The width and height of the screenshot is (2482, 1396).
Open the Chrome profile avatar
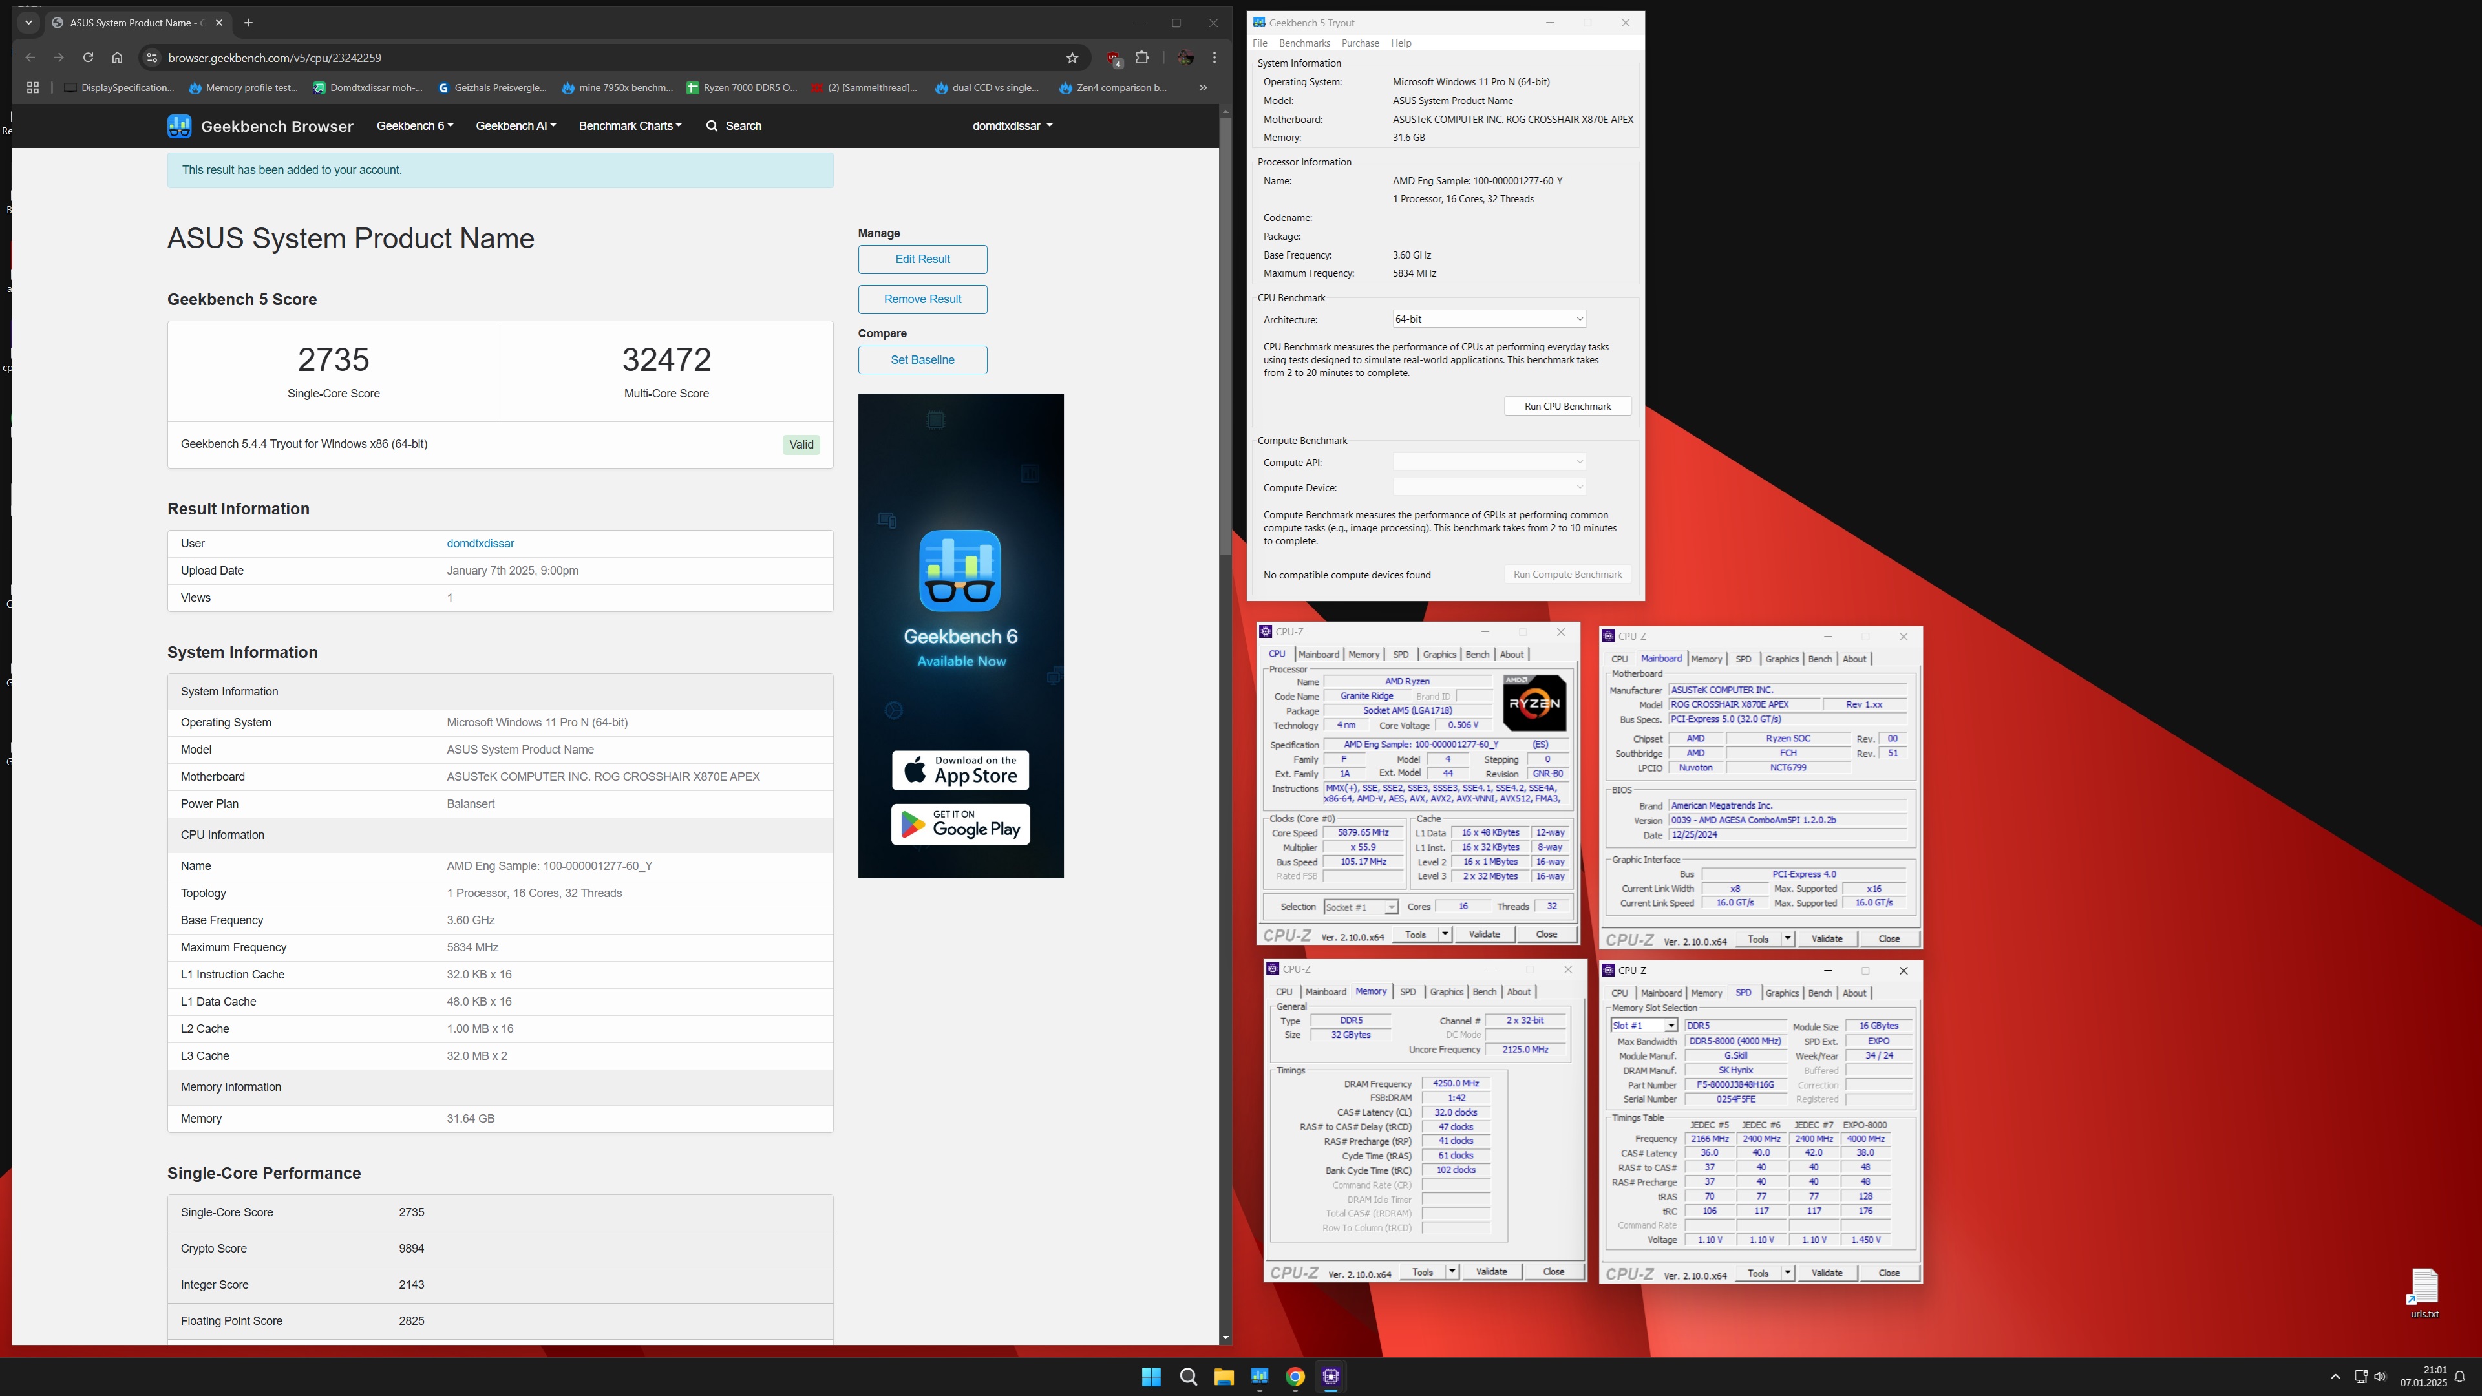(x=1185, y=58)
